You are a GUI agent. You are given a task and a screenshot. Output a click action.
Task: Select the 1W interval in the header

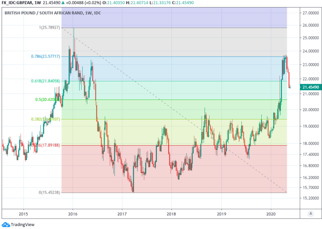[x=38, y=3]
